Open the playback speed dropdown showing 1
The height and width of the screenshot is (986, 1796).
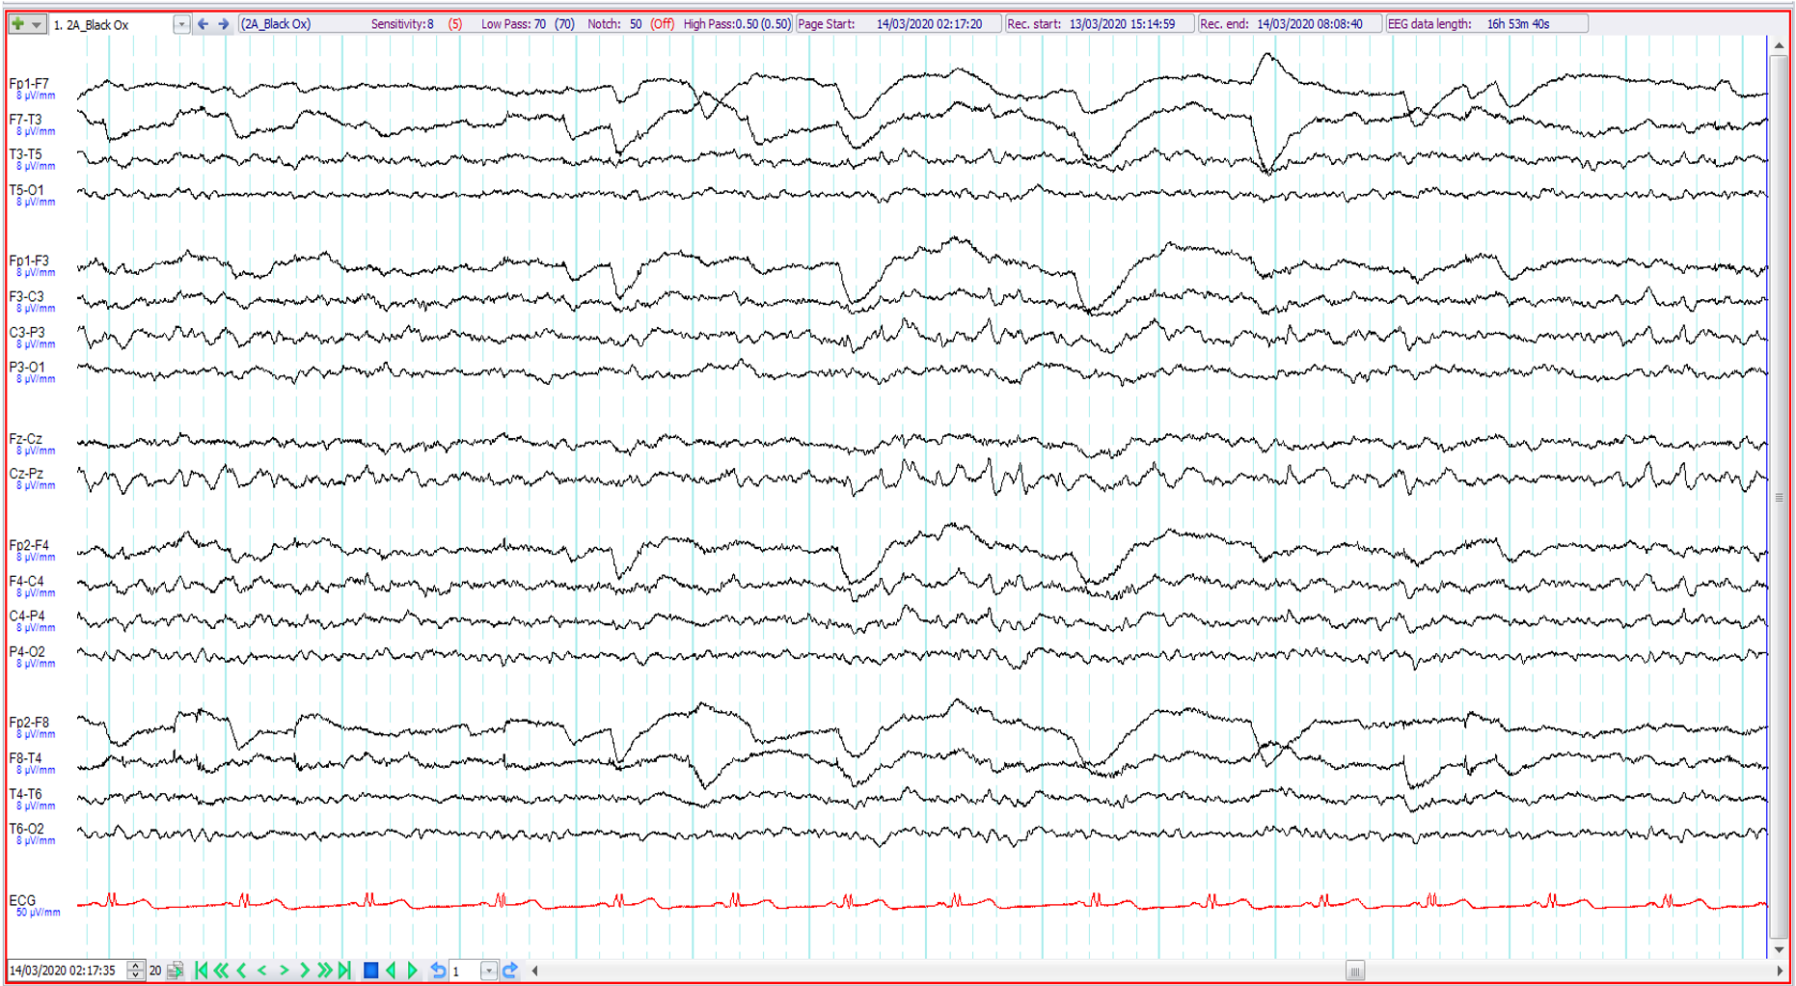point(488,972)
